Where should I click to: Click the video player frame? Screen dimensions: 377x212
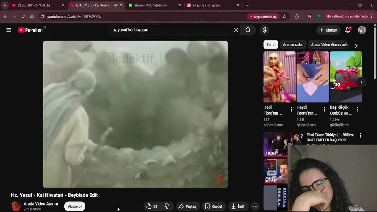click(x=135, y=114)
